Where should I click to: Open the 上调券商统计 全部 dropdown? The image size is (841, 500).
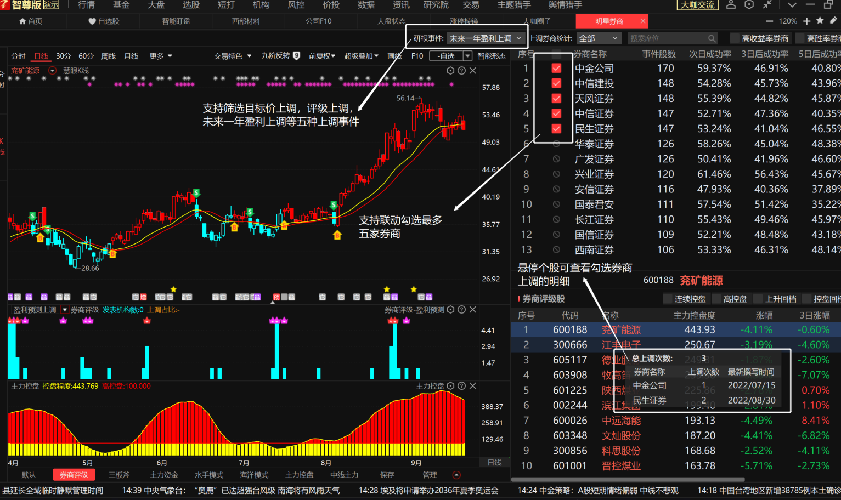coord(599,38)
